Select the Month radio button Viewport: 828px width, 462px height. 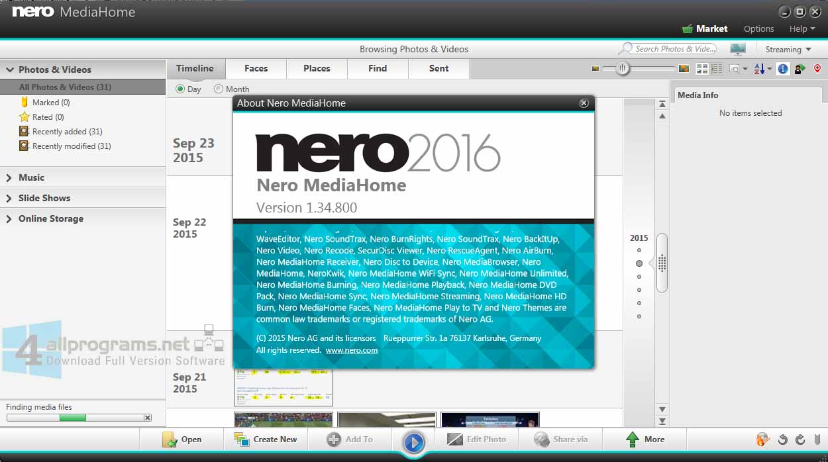tap(219, 89)
